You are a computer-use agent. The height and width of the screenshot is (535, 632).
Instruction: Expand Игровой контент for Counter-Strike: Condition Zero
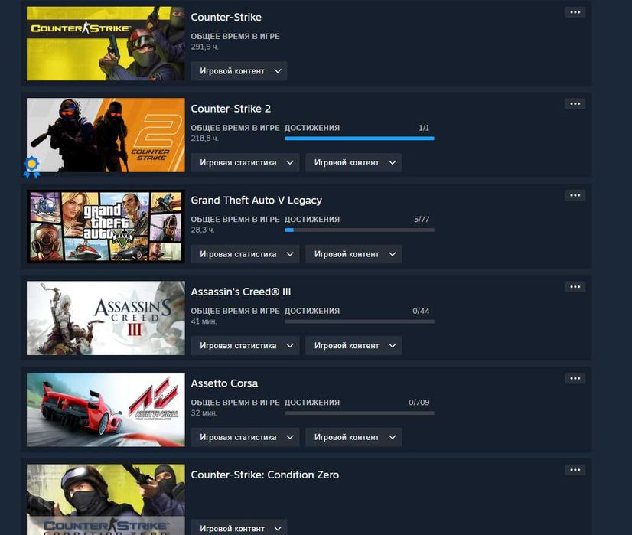239,528
